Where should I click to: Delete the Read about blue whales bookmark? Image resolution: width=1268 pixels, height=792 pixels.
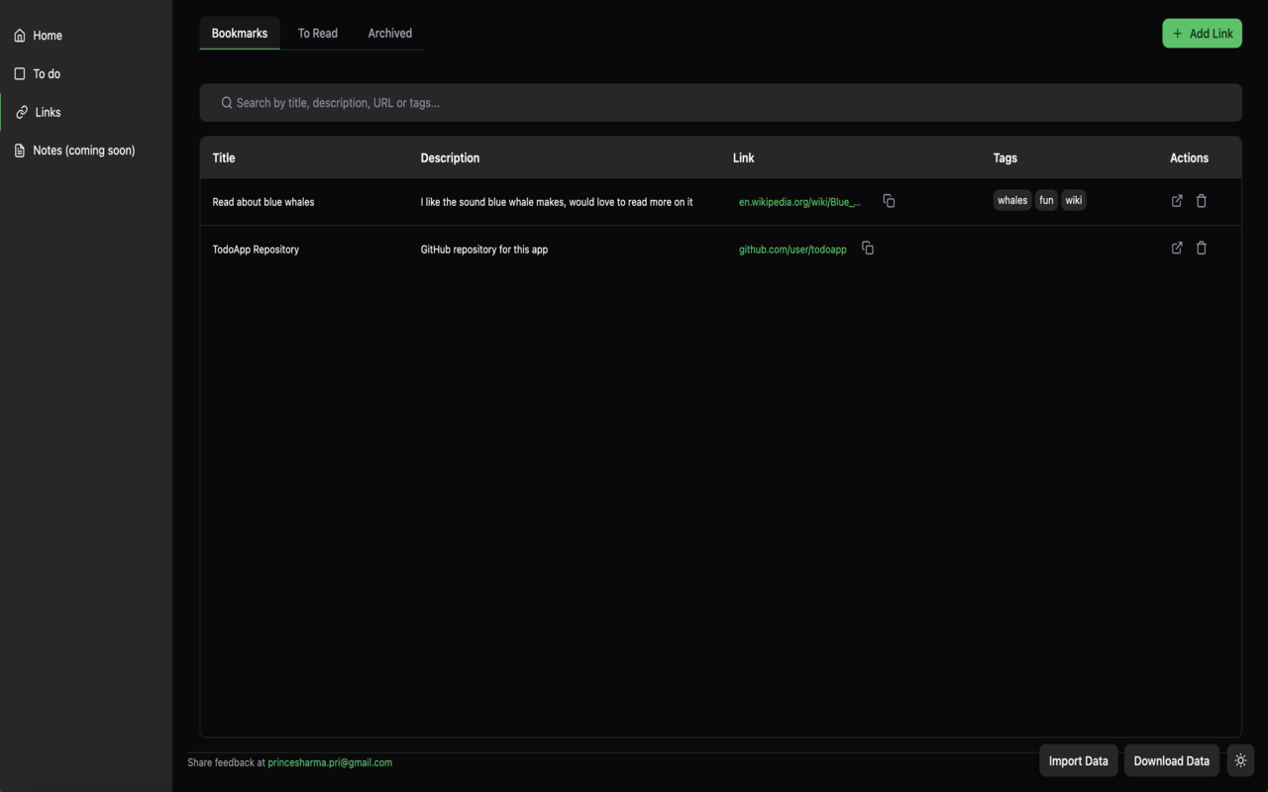click(1202, 201)
